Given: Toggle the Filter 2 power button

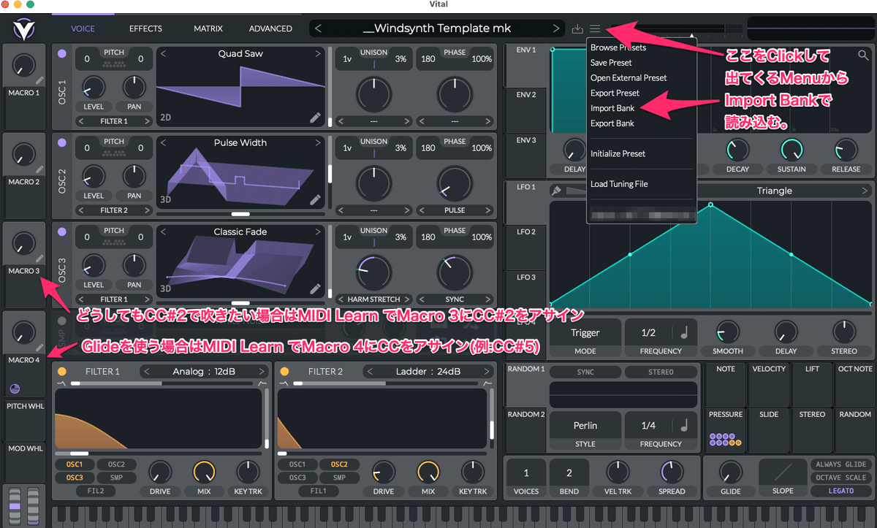Looking at the screenshot, I should click(x=285, y=371).
